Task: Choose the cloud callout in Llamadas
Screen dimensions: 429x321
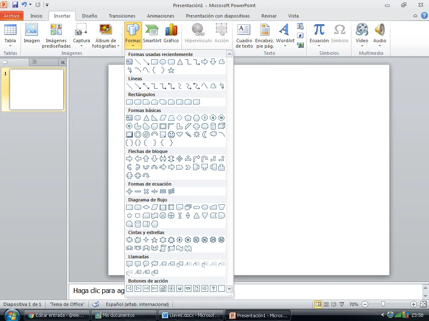Action: click(155, 264)
